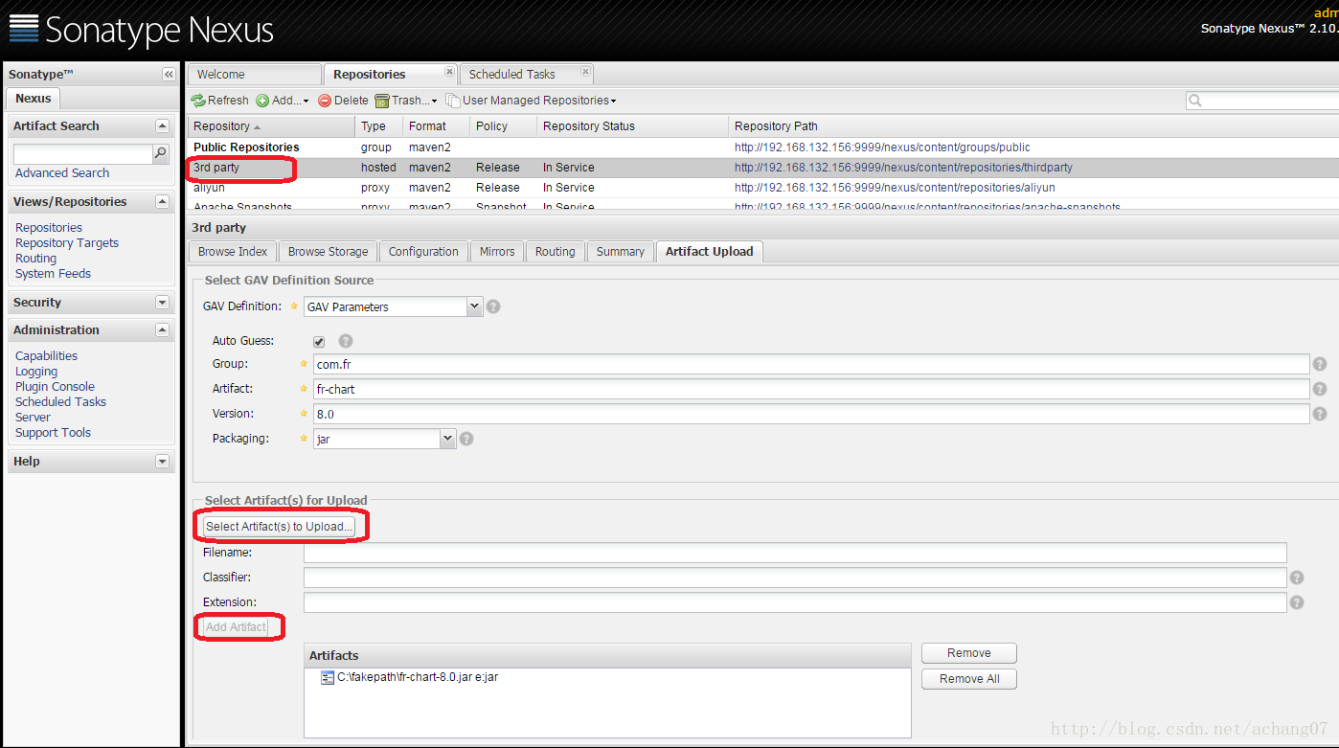
Task: Collapse the Views/Repositories section
Action: click(162, 202)
